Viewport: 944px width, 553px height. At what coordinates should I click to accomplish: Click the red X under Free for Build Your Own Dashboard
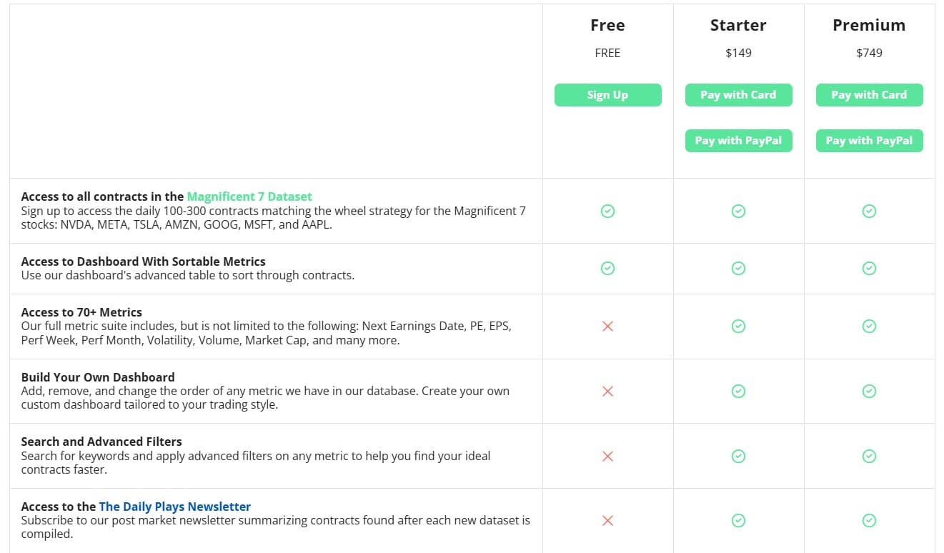pos(607,391)
